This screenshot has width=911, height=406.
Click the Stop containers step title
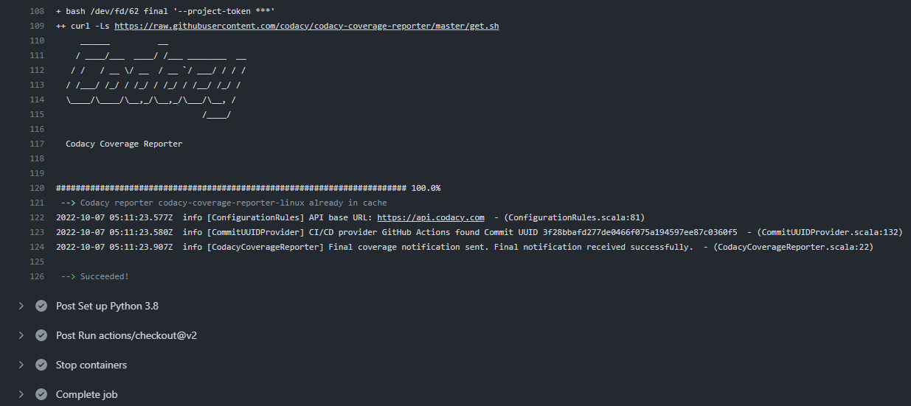pos(91,365)
